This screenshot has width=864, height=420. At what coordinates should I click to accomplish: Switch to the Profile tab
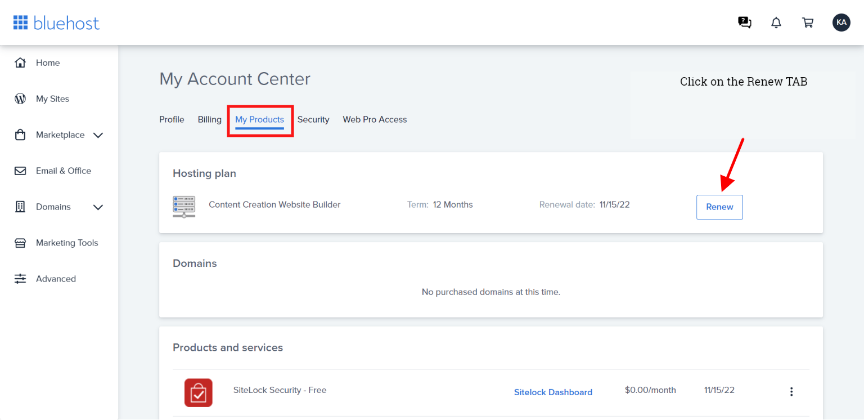coord(172,119)
